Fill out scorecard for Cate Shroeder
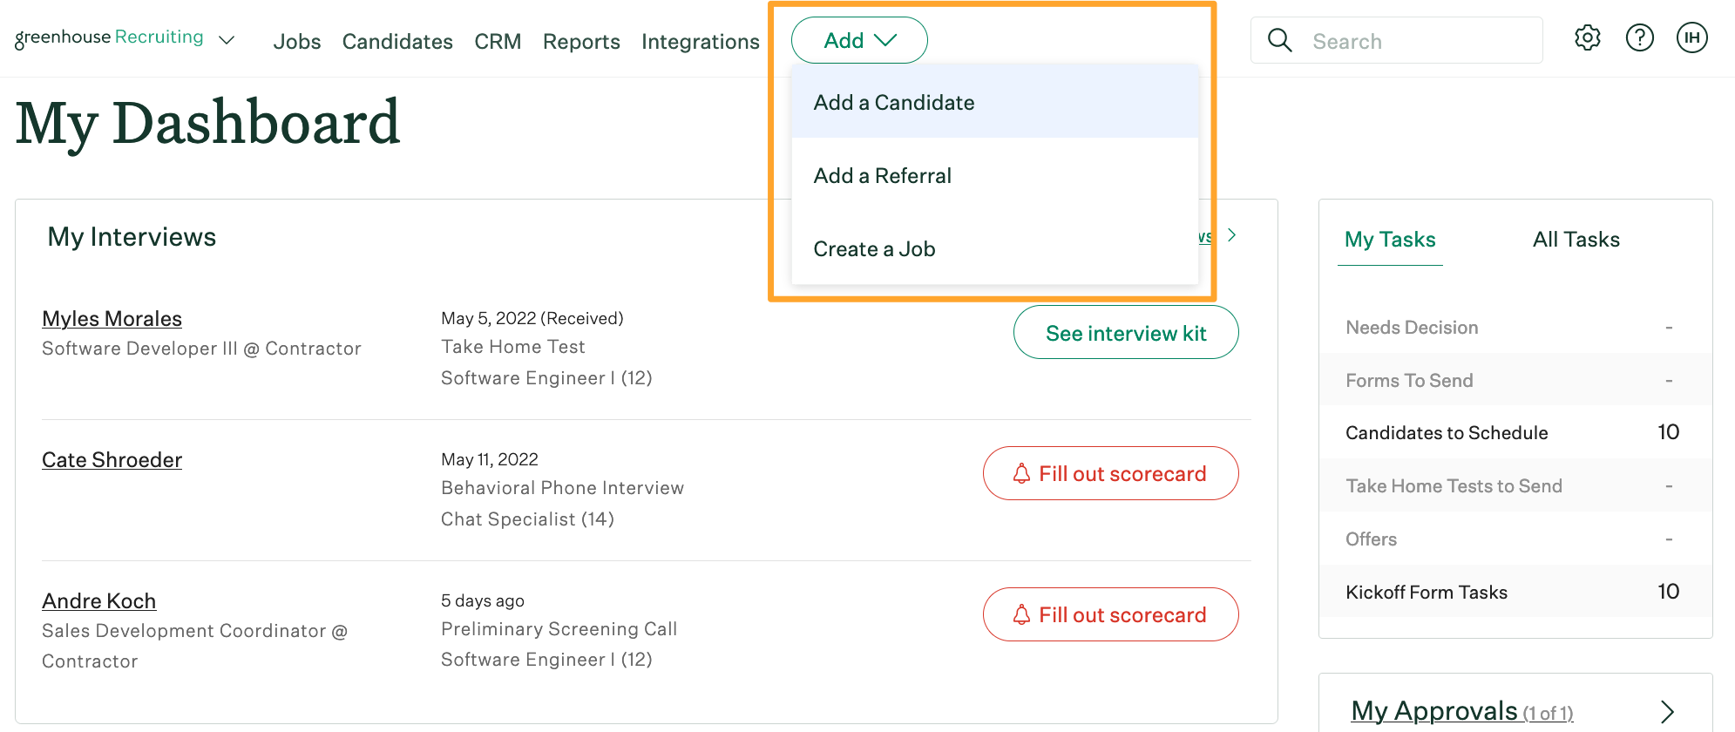 [1110, 474]
